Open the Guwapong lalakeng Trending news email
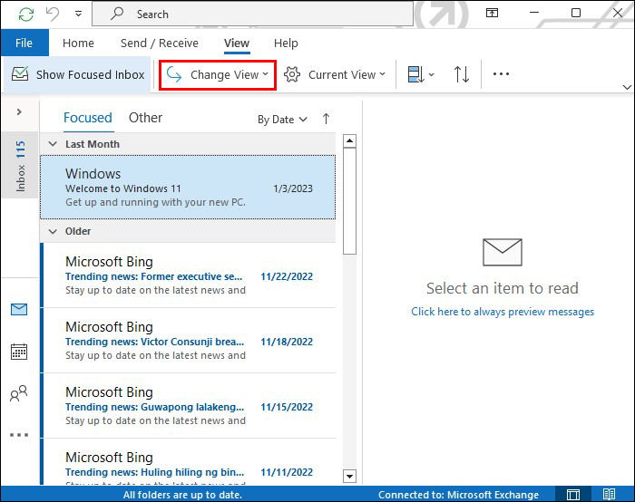The width and height of the screenshot is (635, 502). [x=188, y=406]
